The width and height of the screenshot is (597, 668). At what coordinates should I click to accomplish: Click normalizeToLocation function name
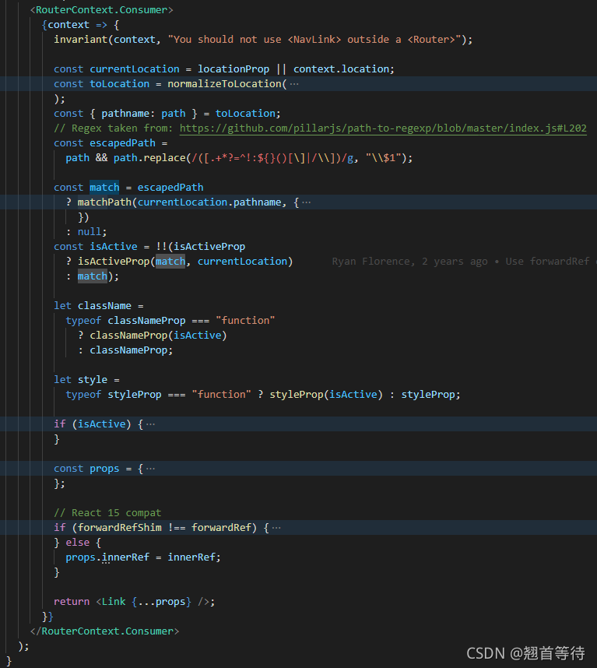tap(224, 84)
